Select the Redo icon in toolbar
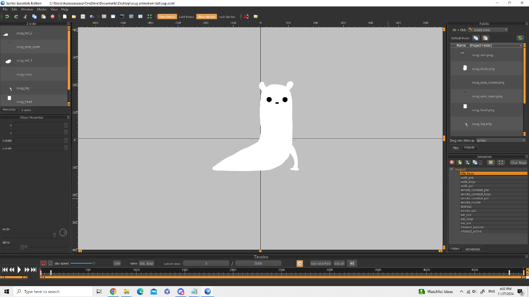The height and width of the screenshot is (297, 529). point(16,16)
